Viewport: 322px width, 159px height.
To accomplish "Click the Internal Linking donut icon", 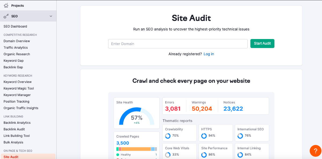I will coord(240,155).
